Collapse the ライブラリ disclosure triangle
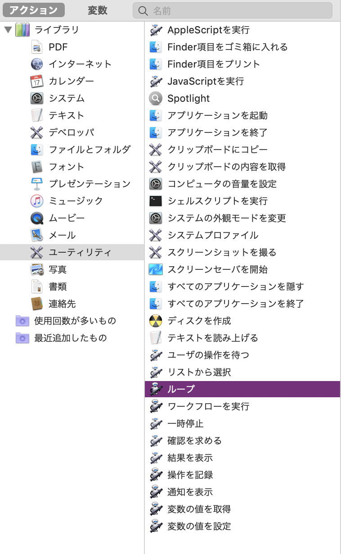 8,30
